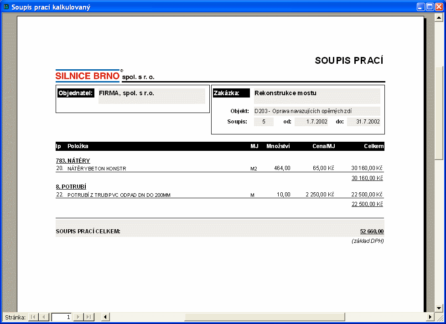Click the Stránka page number field

pyautogui.click(x=61, y=317)
